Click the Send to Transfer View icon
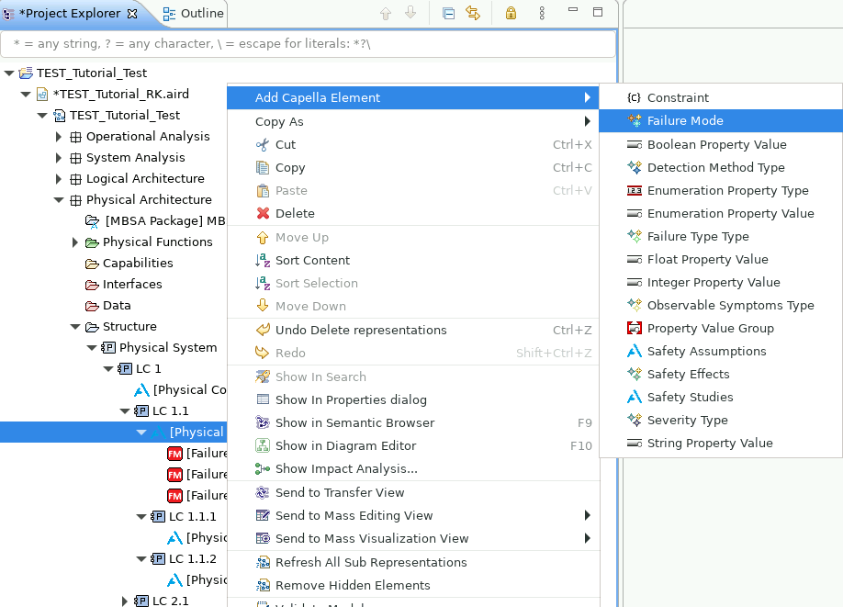This screenshot has width=843, height=607. pos(263,492)
